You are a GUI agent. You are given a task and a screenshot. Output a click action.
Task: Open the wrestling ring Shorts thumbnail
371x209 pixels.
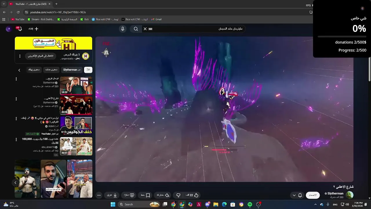coord(80,179)
